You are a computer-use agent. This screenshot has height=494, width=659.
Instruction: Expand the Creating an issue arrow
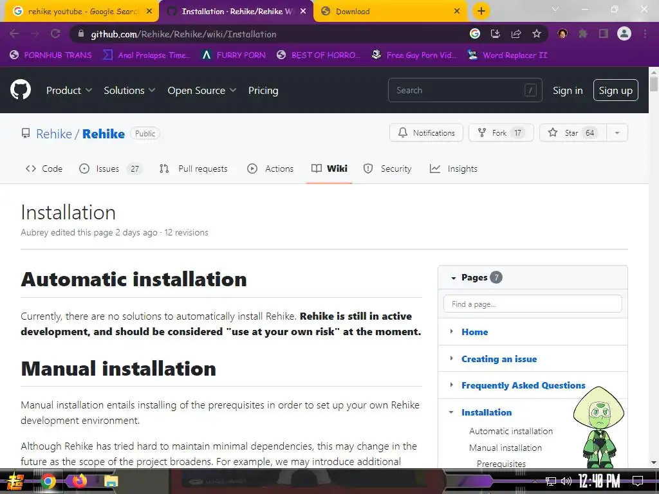click(451, 358)
